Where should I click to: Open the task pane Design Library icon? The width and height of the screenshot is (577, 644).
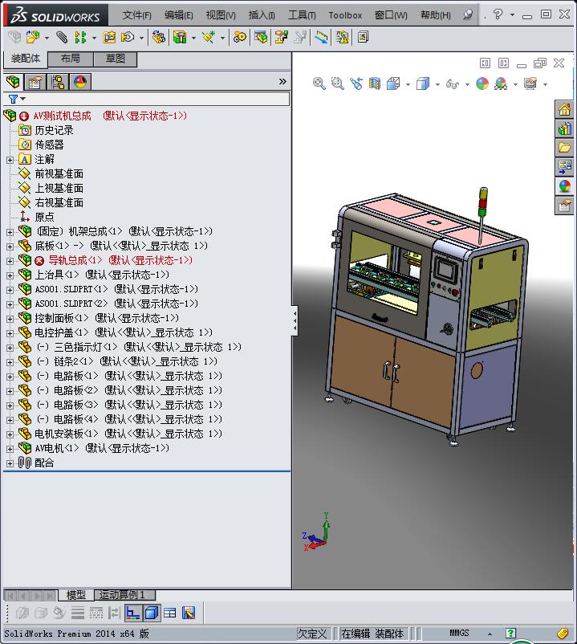click(x=564, y=128)
